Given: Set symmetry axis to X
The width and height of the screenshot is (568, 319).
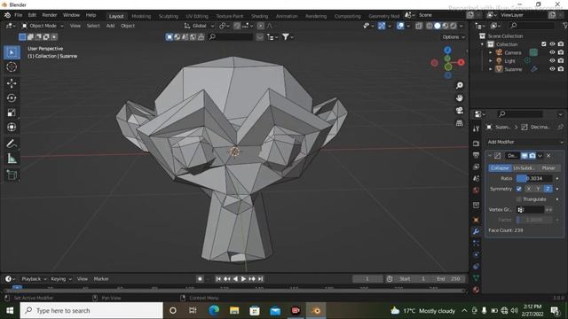Looking at the screenshot, I should pos(529,189).
